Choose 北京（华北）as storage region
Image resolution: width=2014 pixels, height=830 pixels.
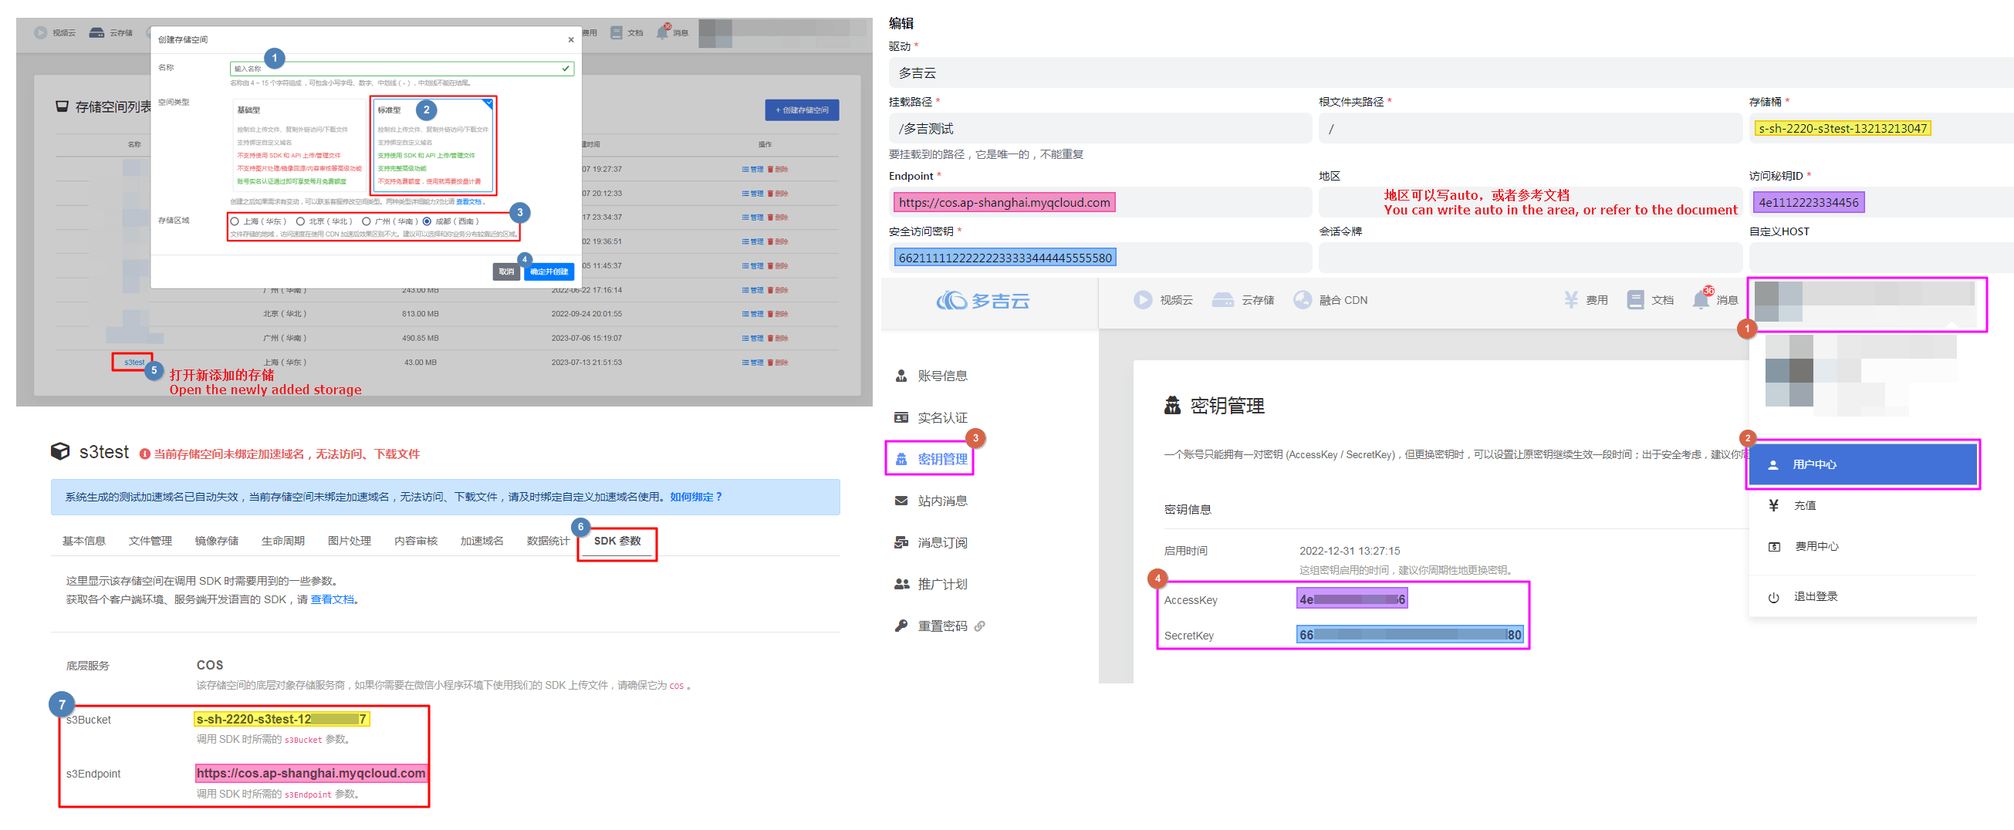click(x=300, y=221)
